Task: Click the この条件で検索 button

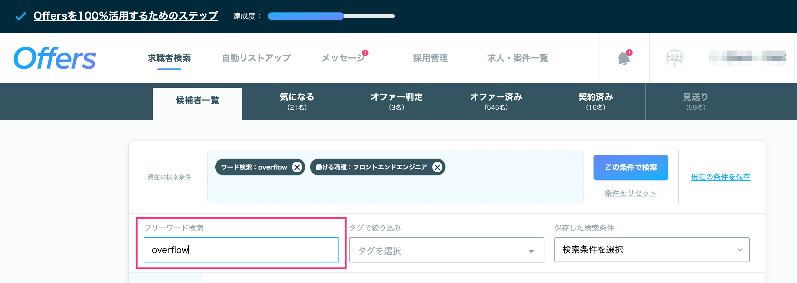Action: (631, 167)
